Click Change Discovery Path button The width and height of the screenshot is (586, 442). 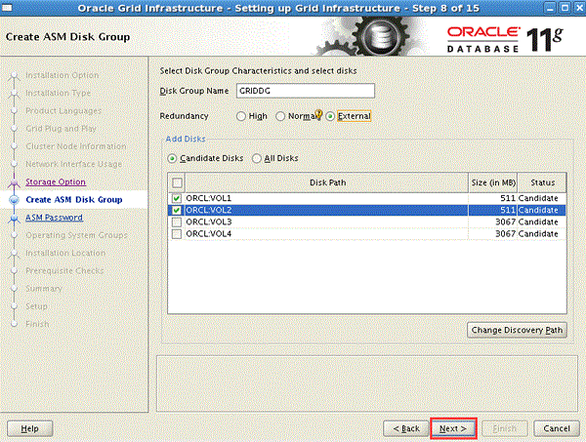coord(517,330)
